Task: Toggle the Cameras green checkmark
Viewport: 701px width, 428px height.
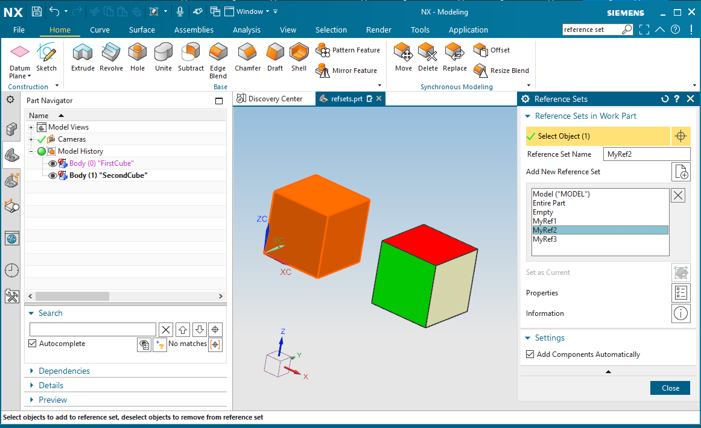Action: click(42, 139)
